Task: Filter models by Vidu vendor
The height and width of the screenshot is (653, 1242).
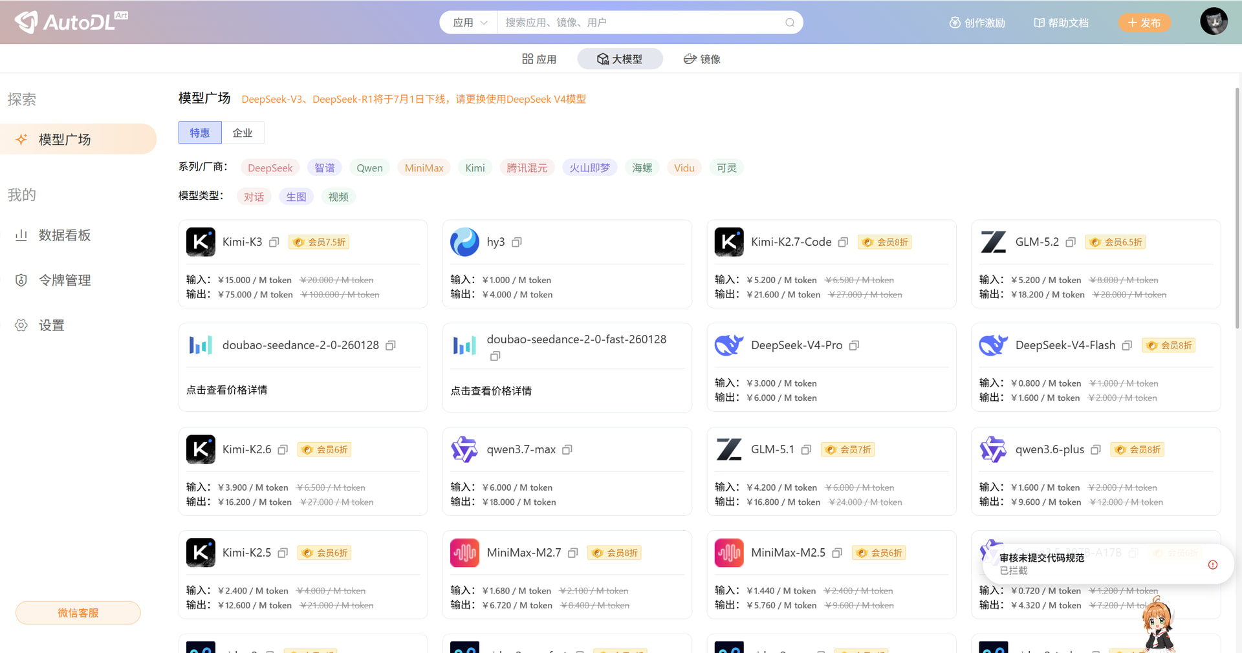Action: [684, 168]
